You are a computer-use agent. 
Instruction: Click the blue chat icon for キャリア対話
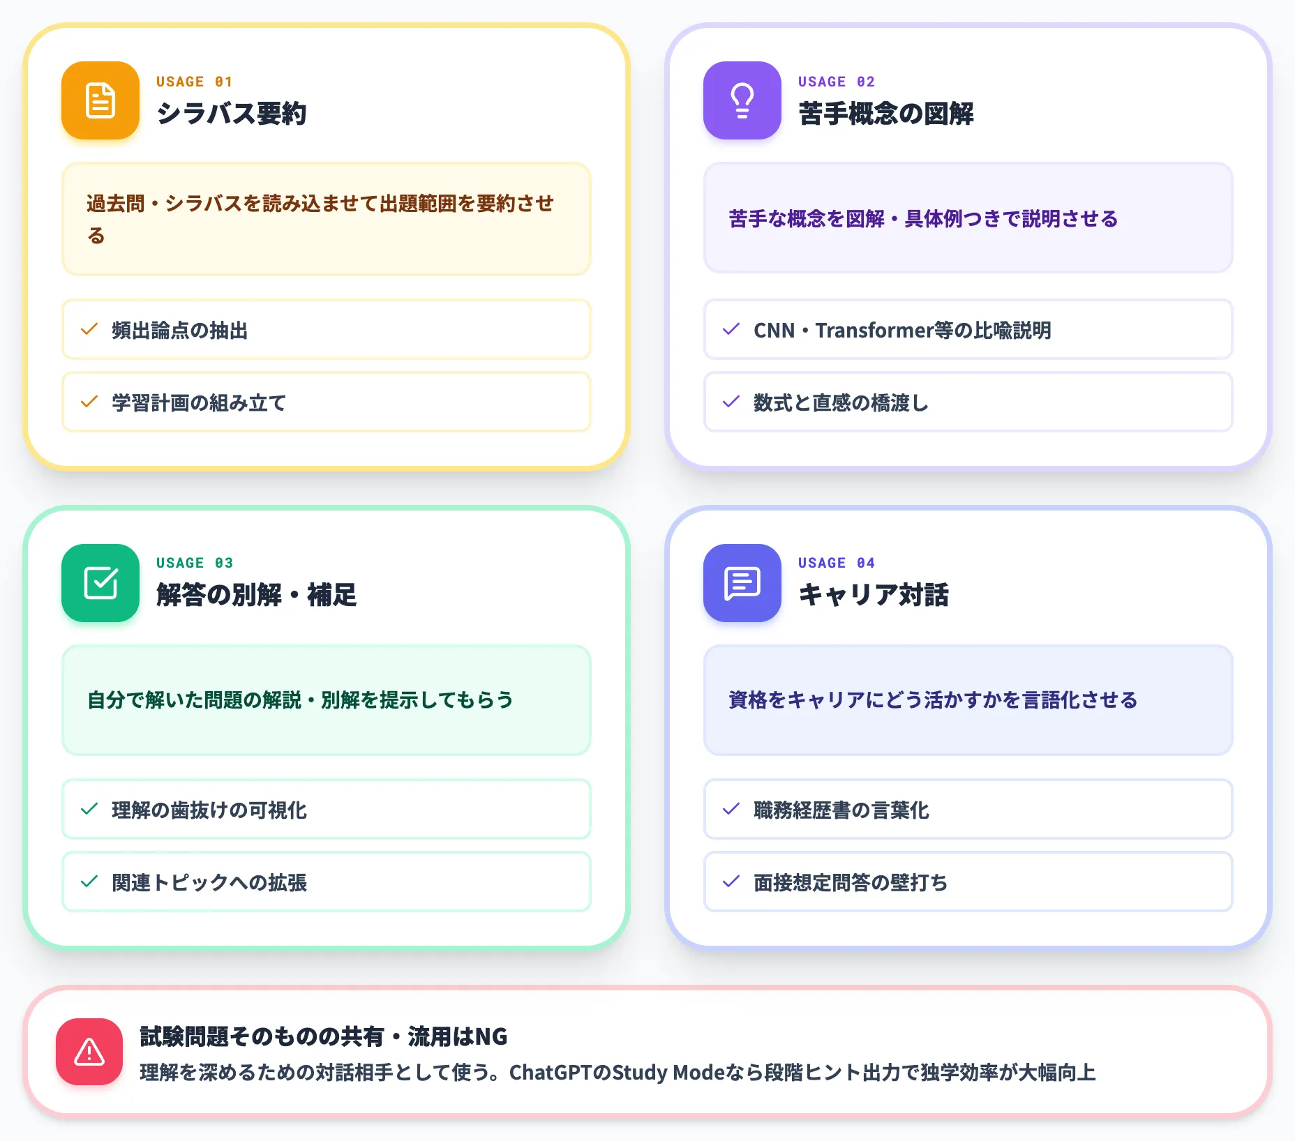pos(742,583)
